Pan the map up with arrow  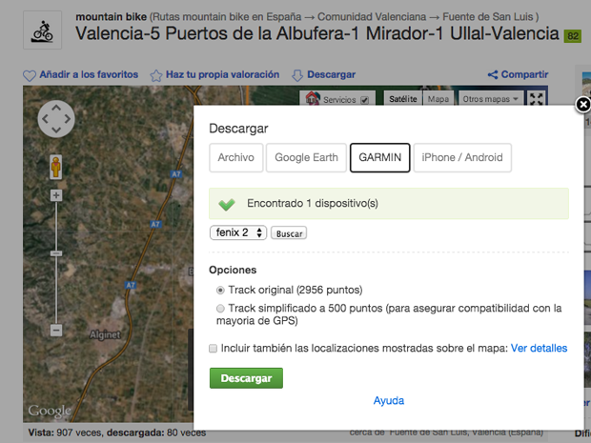[56, 108]
